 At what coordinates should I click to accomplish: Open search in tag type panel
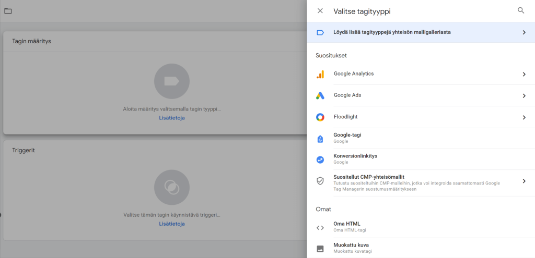pyautogui.click(x=521, y=10)
